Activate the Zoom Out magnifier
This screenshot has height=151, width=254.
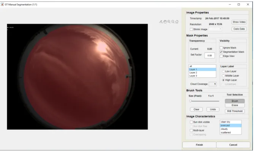click(x=173, y=22)
